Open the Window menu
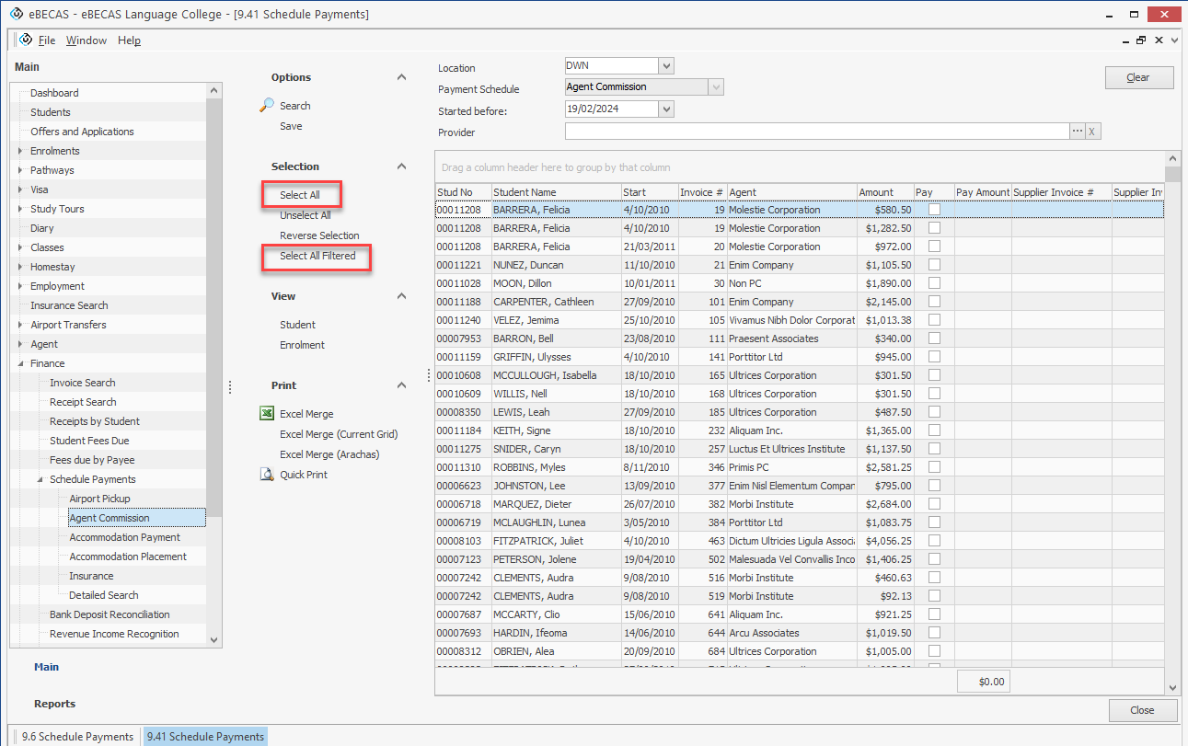This screenshot has height=746, width=1188. [86, 40]
